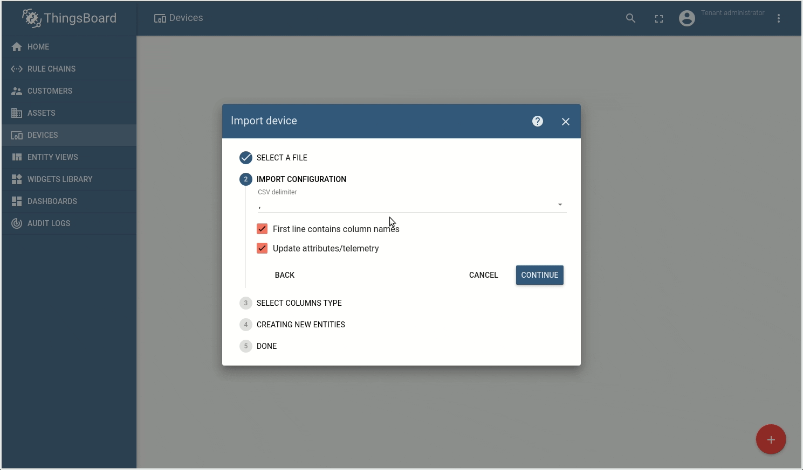803x470 pixels.
Task: Open the search magnifier icon
Action: [630, 18]
